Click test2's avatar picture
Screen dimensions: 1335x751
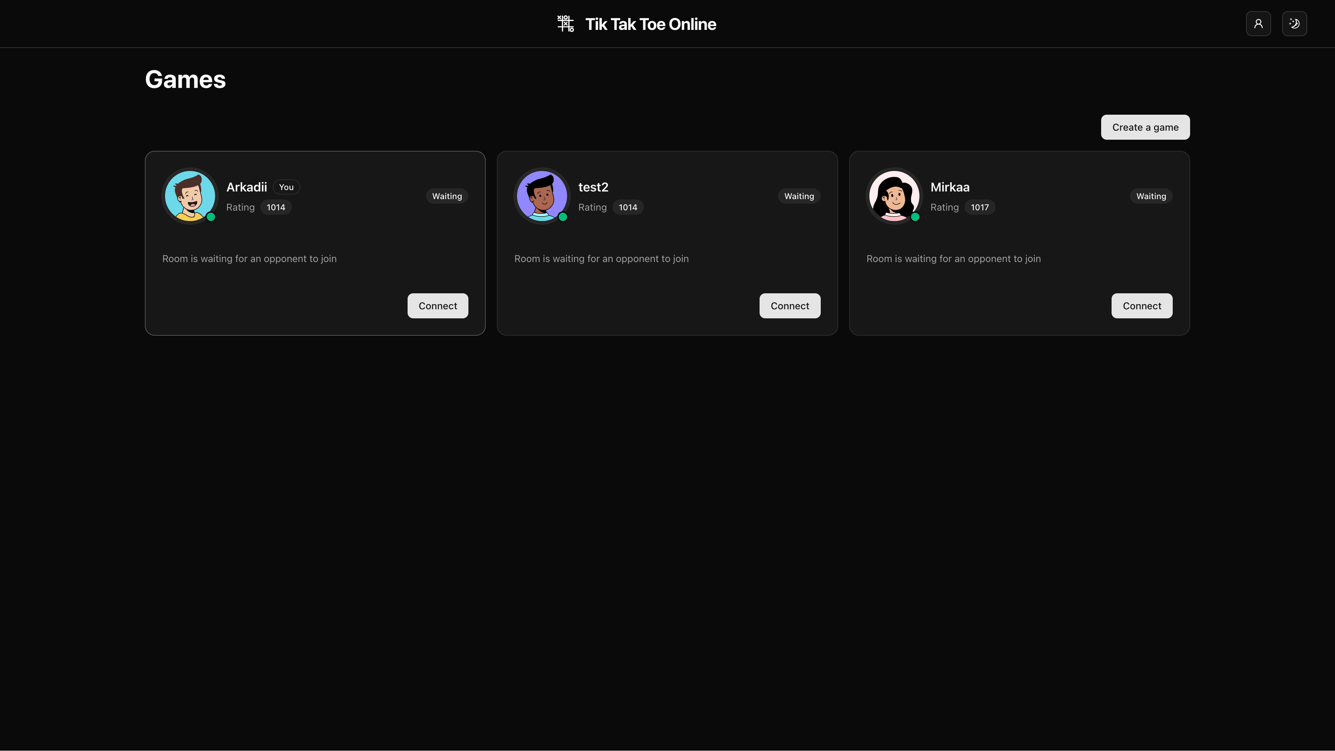pyautogui.click(x=542, y=196)
